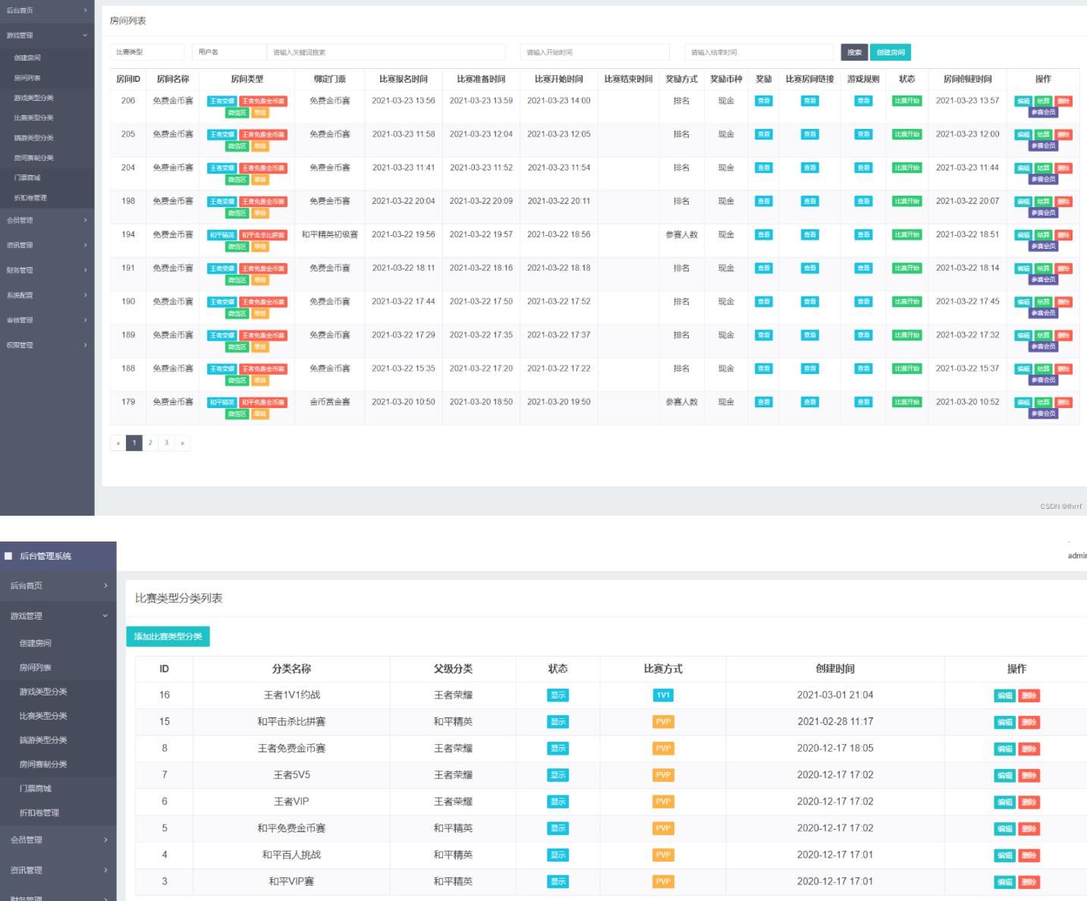Image resolution: width=1087 pixels, height=901 pixels.
Task: Open the 比赛类型 filter dropdown
Action: [x=147, y=52]
